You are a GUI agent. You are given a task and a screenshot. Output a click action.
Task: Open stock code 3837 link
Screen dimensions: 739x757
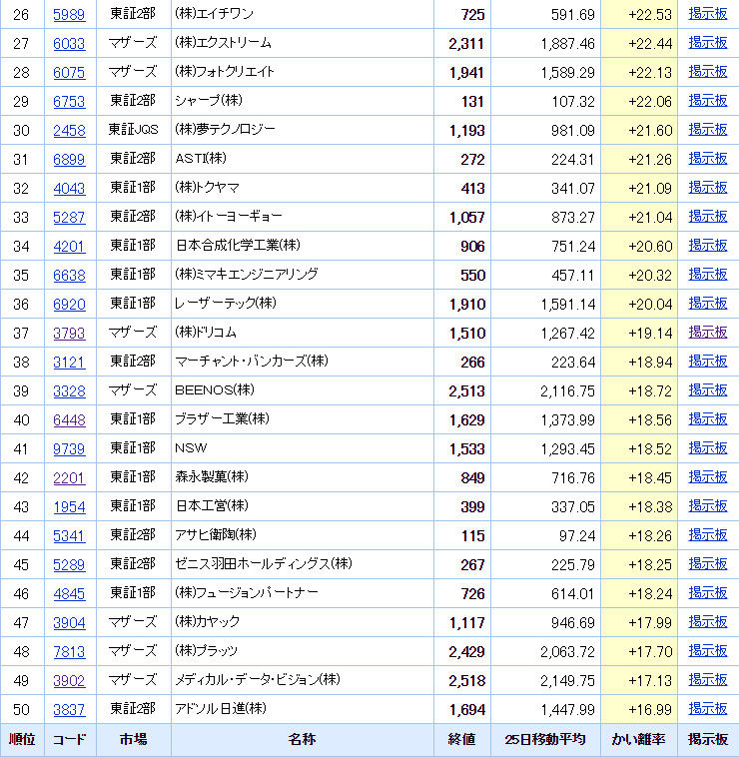pos(69,710)
